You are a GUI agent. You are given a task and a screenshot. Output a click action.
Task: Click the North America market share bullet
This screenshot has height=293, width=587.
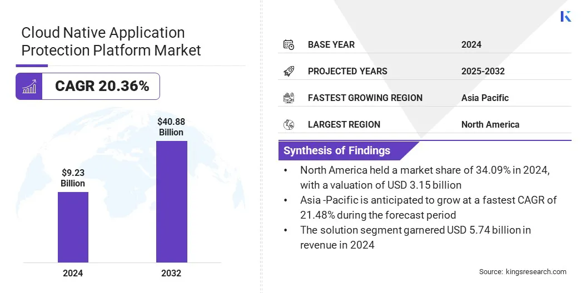pyautogui.click(x=425, y=178)
